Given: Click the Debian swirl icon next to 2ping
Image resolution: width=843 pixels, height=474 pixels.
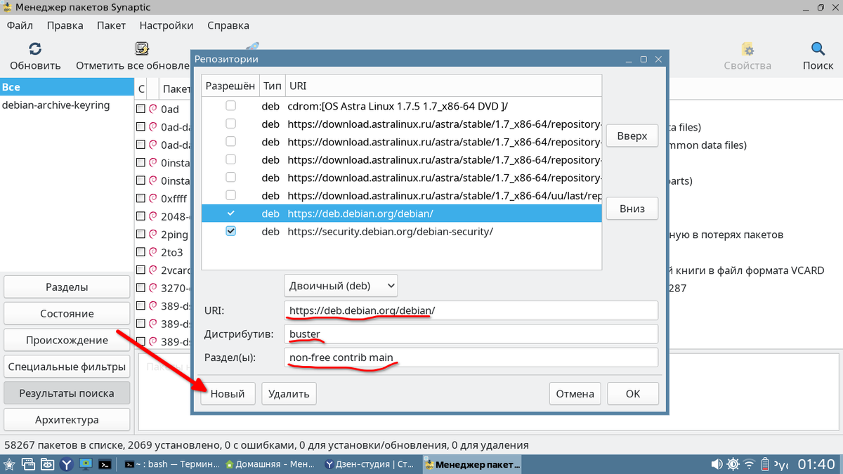Looking at the screenshot, I should pos(153,234).
